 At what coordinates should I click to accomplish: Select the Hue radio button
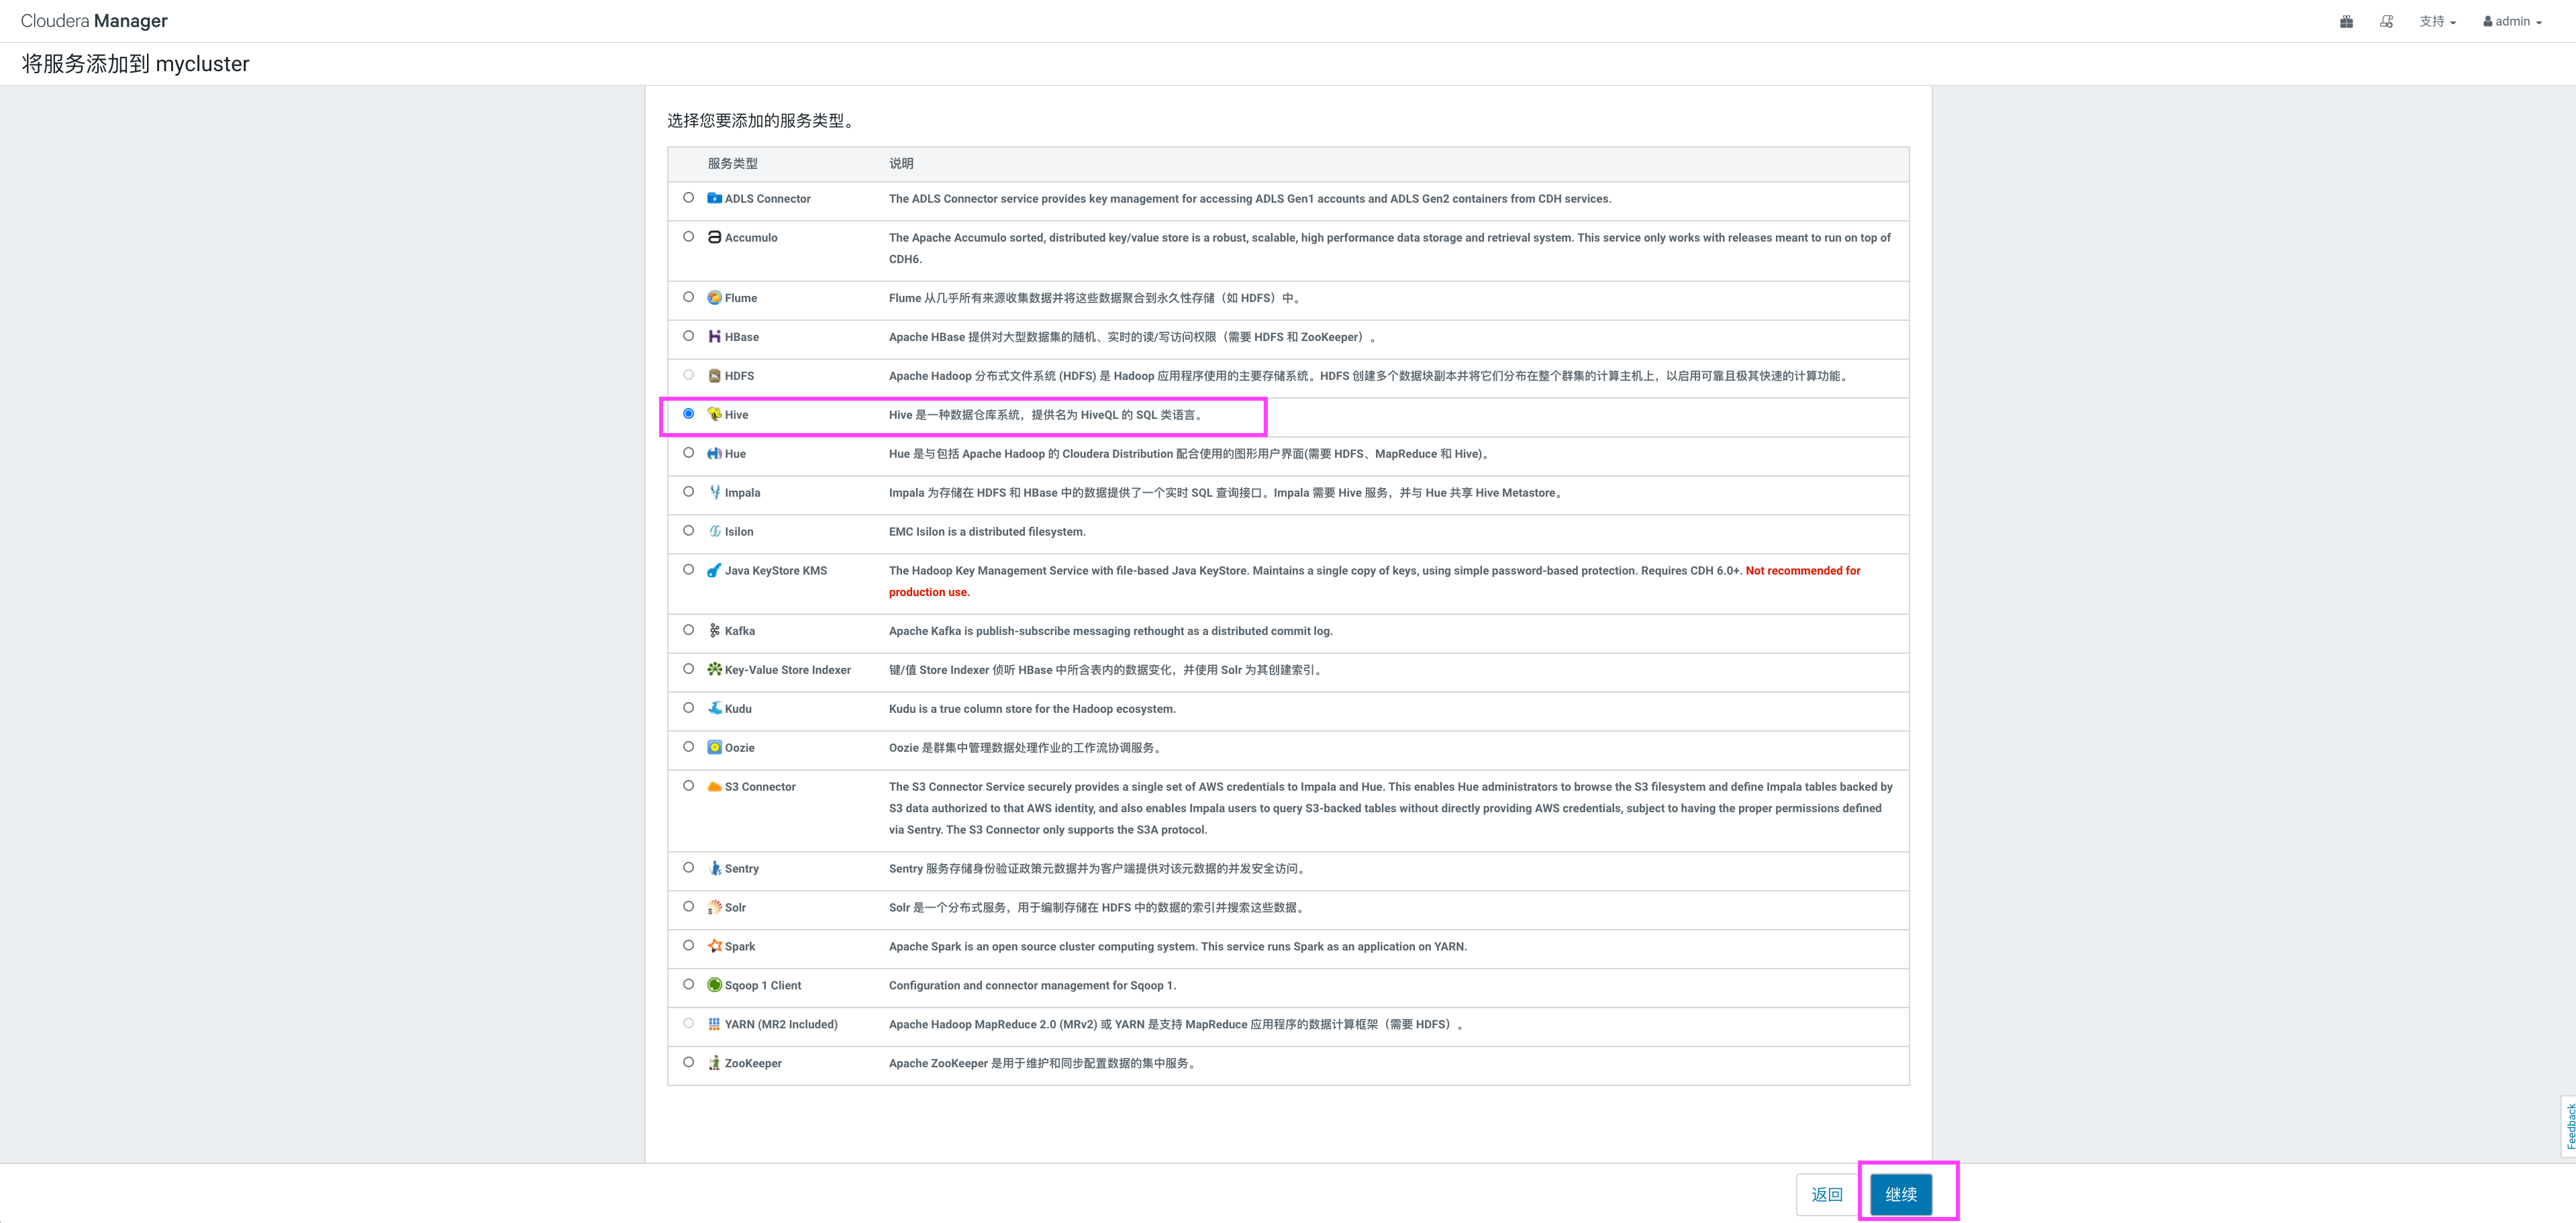[x=688, y=453]
